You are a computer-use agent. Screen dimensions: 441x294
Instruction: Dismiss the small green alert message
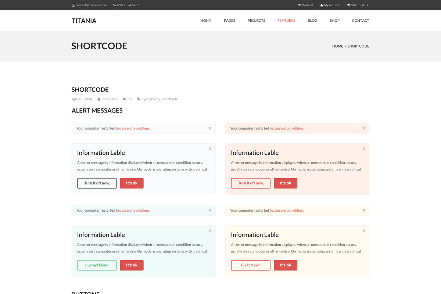pyautogui.click(x=210, y=210)
